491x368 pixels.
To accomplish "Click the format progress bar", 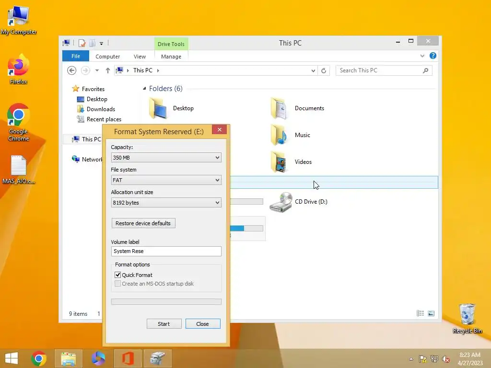I will [166, 302].
